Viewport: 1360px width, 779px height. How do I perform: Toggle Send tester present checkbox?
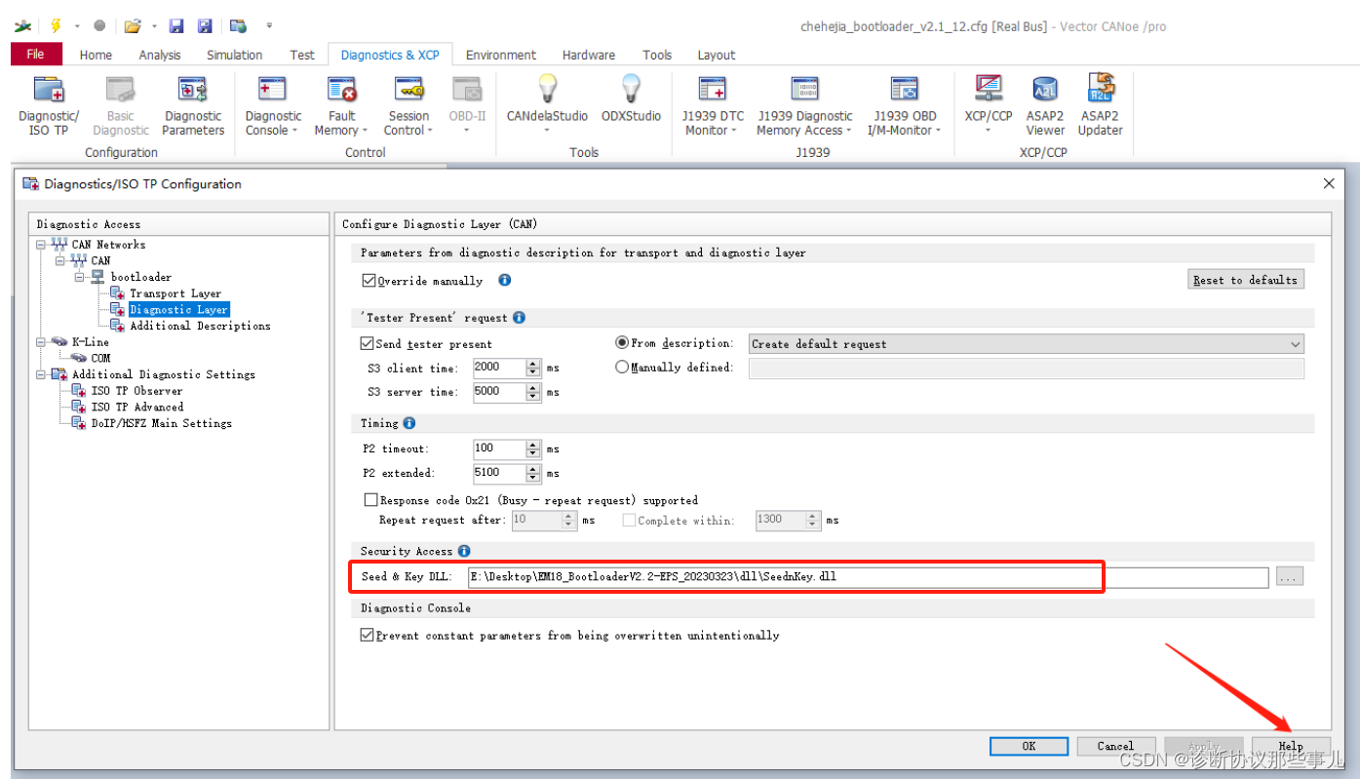coord(368,343)
